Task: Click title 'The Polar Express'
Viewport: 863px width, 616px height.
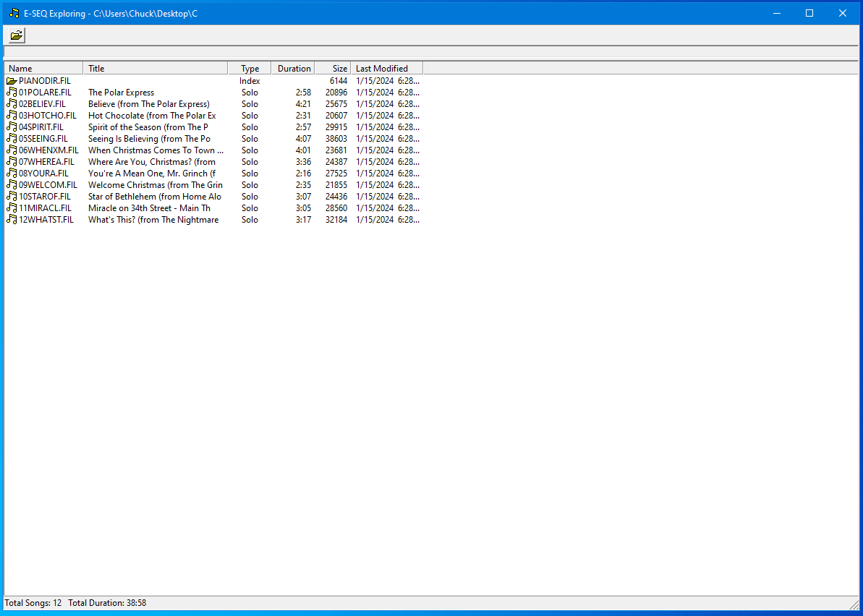Action: [x=121, y=93]
